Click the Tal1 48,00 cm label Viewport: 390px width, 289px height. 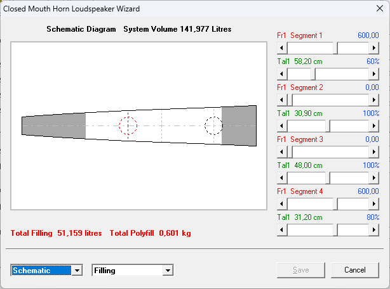[300, 165]
